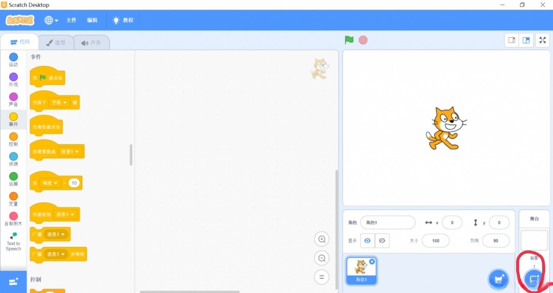Click the Scratch logo
This screenshot has width=553, height=293.
tap(20, 20)
